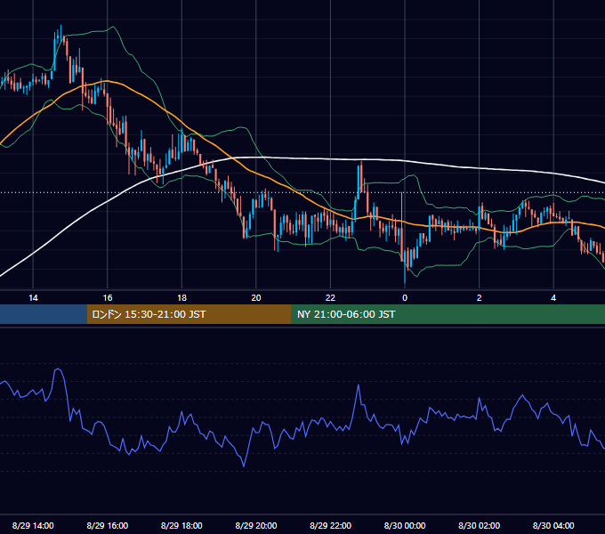Click the 8/29 20:00 date label
This screenshot has width=605, height=534.
tap(256, 525)
